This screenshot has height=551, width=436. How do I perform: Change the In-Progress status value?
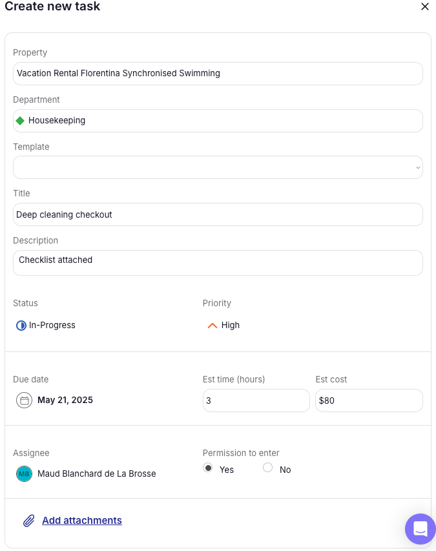click(52, 326)
